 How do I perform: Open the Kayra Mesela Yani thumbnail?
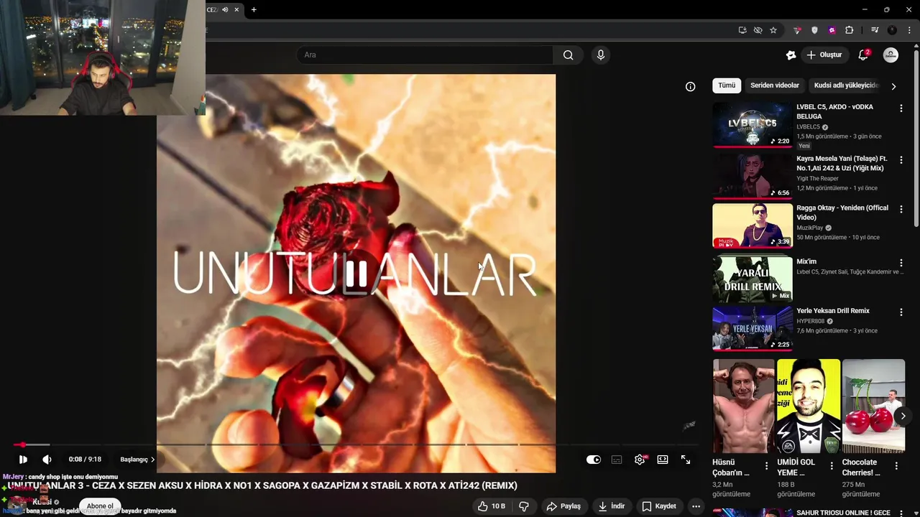[x=752, y=175]
